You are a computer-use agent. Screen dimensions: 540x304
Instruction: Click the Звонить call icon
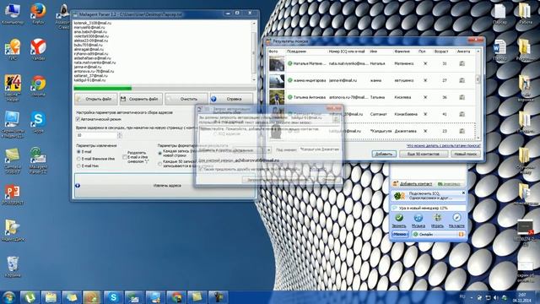pos(399,218)
